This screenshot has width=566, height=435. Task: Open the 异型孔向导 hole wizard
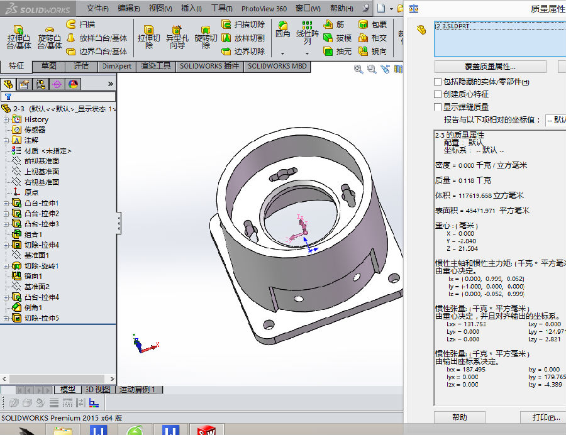(177, 35)
